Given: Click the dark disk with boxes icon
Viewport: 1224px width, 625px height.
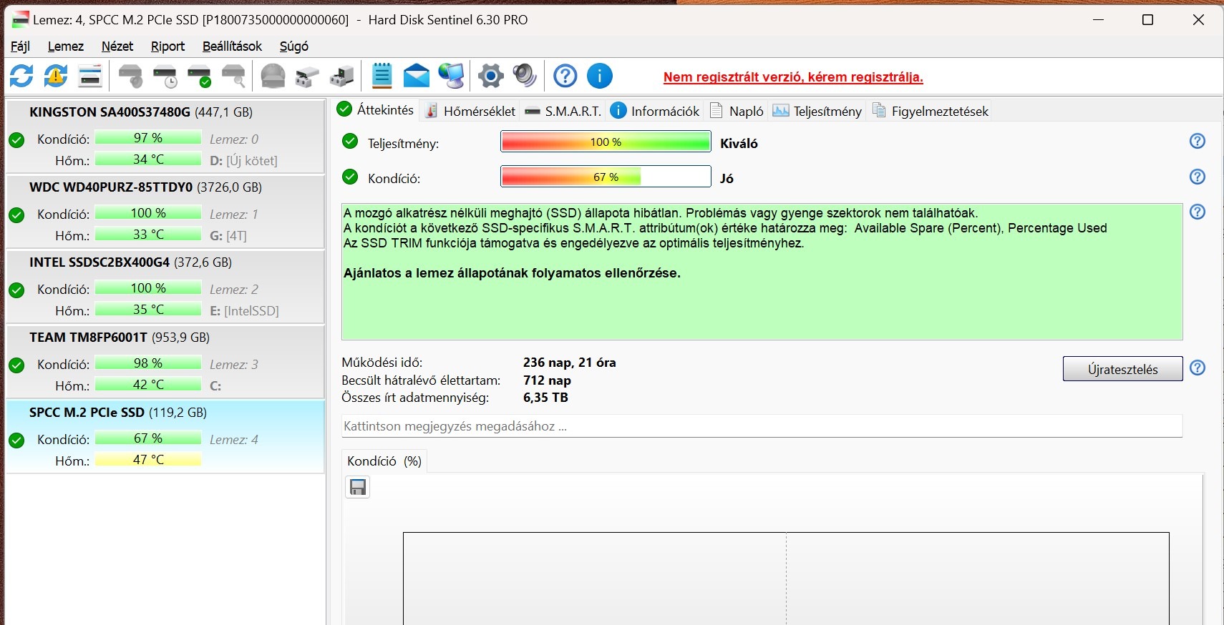Looking at the screenshot, I should 341,76.
